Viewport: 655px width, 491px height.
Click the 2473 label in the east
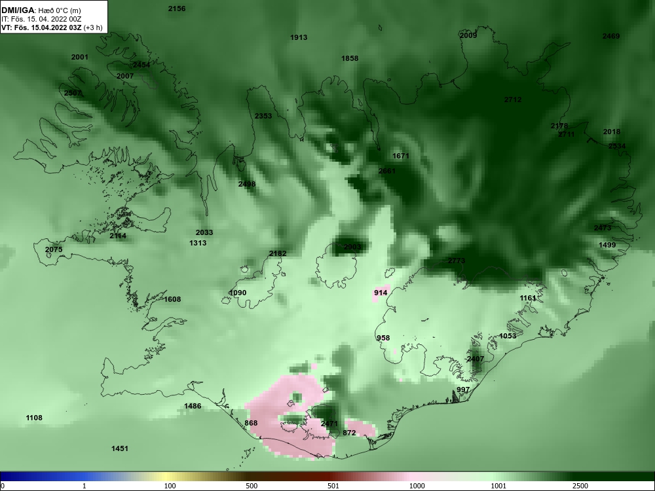click(603, 228)
